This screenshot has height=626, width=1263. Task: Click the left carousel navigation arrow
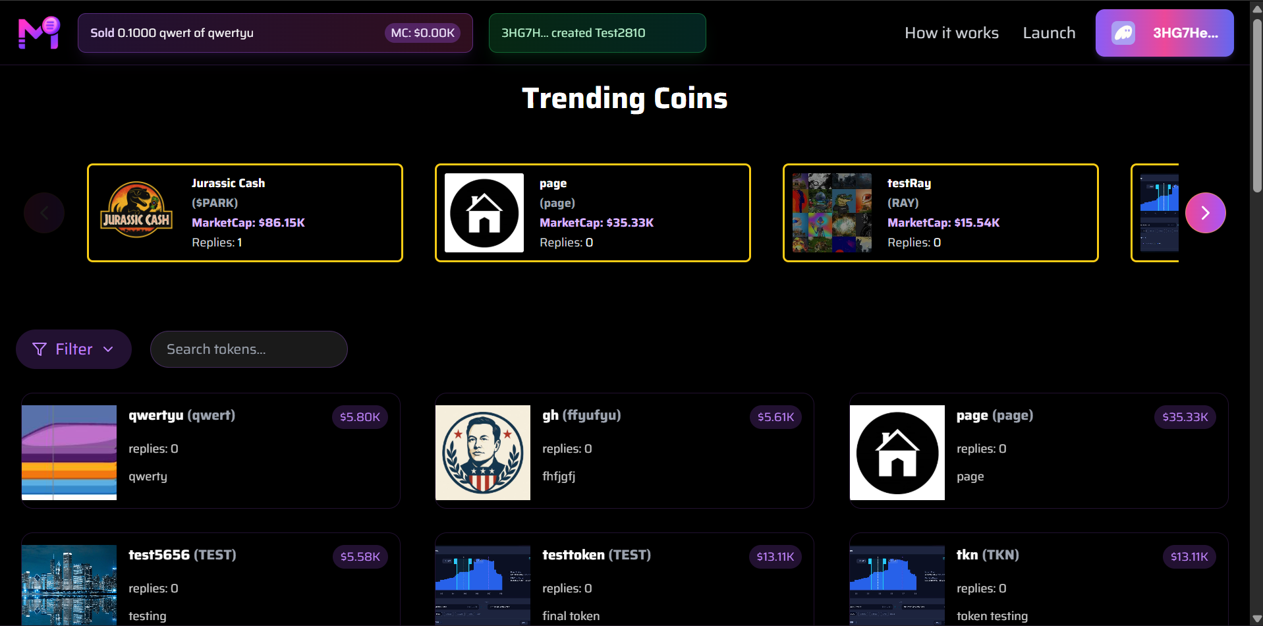[x=43, y=212]
